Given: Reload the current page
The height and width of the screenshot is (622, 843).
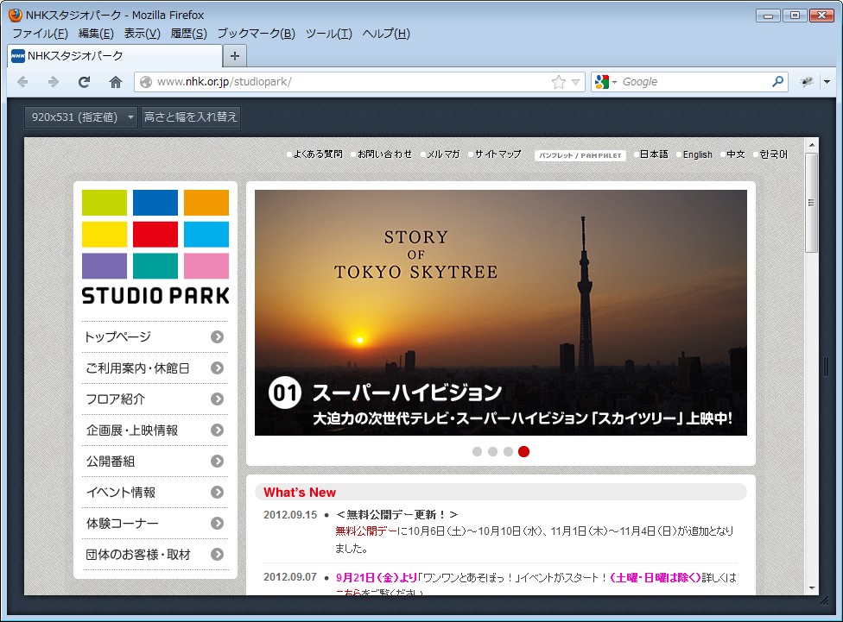Looking at the screenshot, I should pyautogui.click(x=84, y=82).
